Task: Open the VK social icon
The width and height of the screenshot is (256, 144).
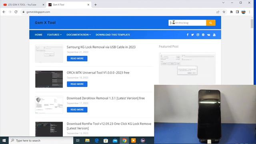Action: [x=208, y=35]
